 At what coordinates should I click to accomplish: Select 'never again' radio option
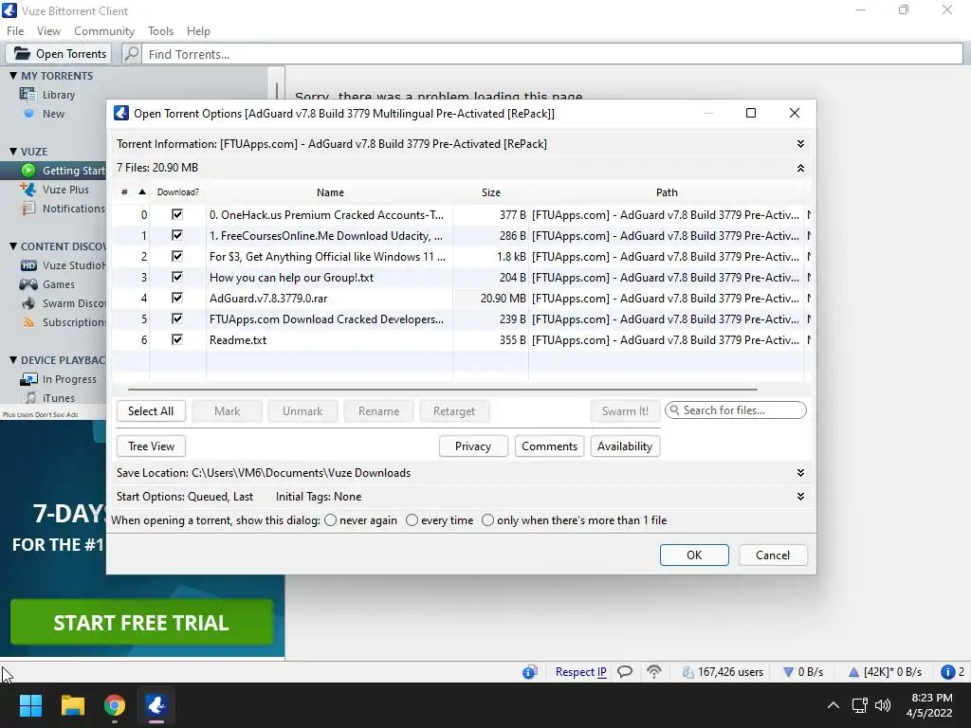coord(331,520)
